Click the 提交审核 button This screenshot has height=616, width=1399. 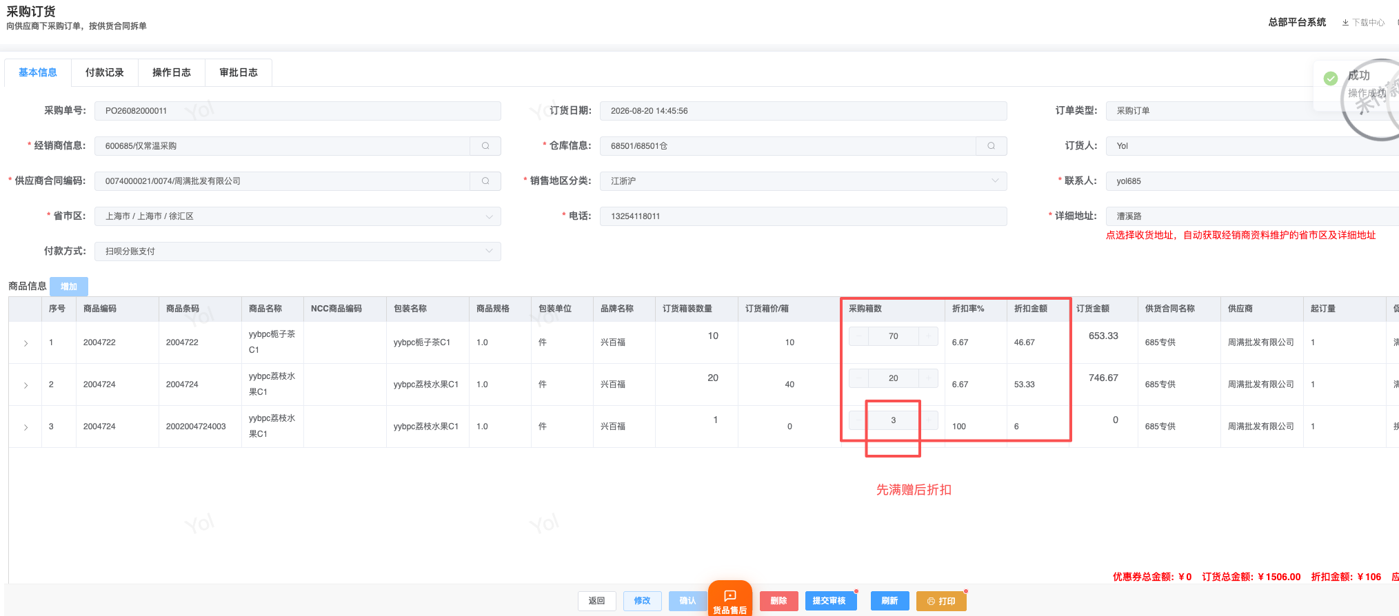[830, 601]
